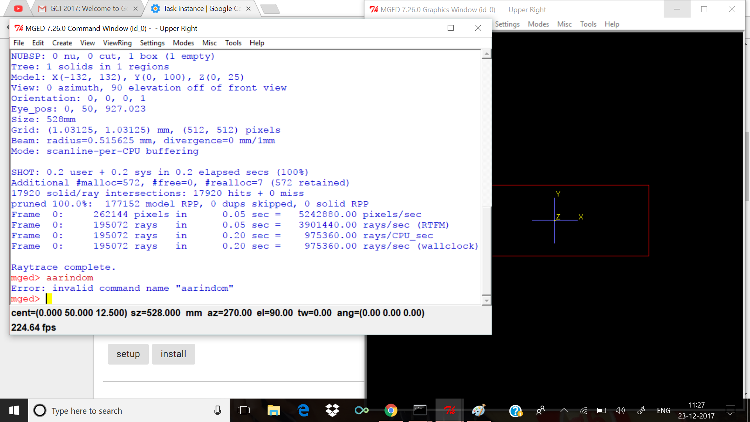
Task: Click the mged command prompt input line
Action: [x=246, y=299]
